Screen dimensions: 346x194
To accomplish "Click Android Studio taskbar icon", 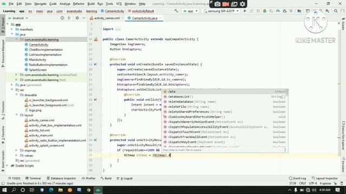I will [98, 190].
